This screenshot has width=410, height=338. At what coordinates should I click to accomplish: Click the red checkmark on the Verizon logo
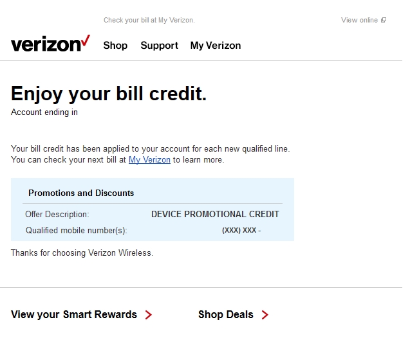click(x=86, y=40)
